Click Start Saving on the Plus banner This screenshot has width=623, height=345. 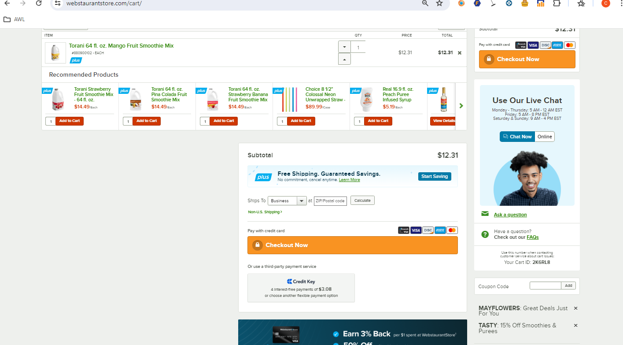[x=435, y=176]
